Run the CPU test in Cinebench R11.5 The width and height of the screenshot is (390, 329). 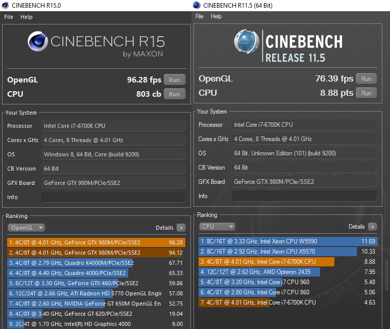point(367,93)
